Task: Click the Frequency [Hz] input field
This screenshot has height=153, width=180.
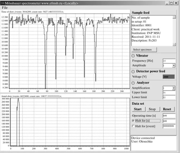Action: coord(169,61)
